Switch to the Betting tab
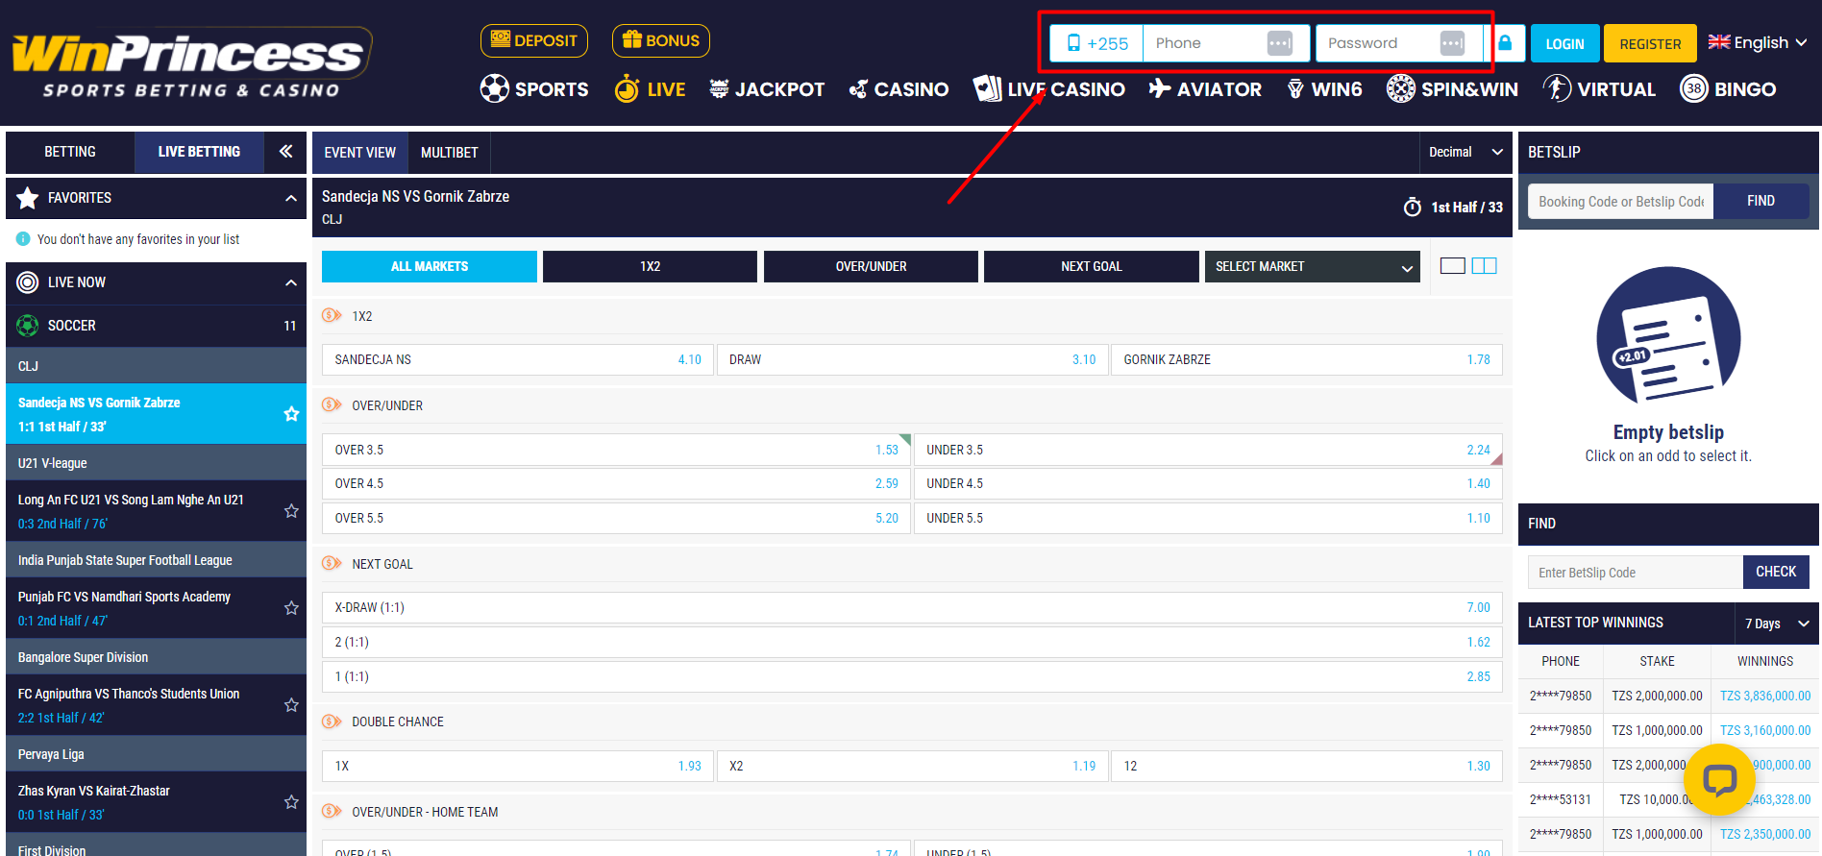Image resolution: width=1822 pixels, height=856 pixels. [x=70, y=152]
